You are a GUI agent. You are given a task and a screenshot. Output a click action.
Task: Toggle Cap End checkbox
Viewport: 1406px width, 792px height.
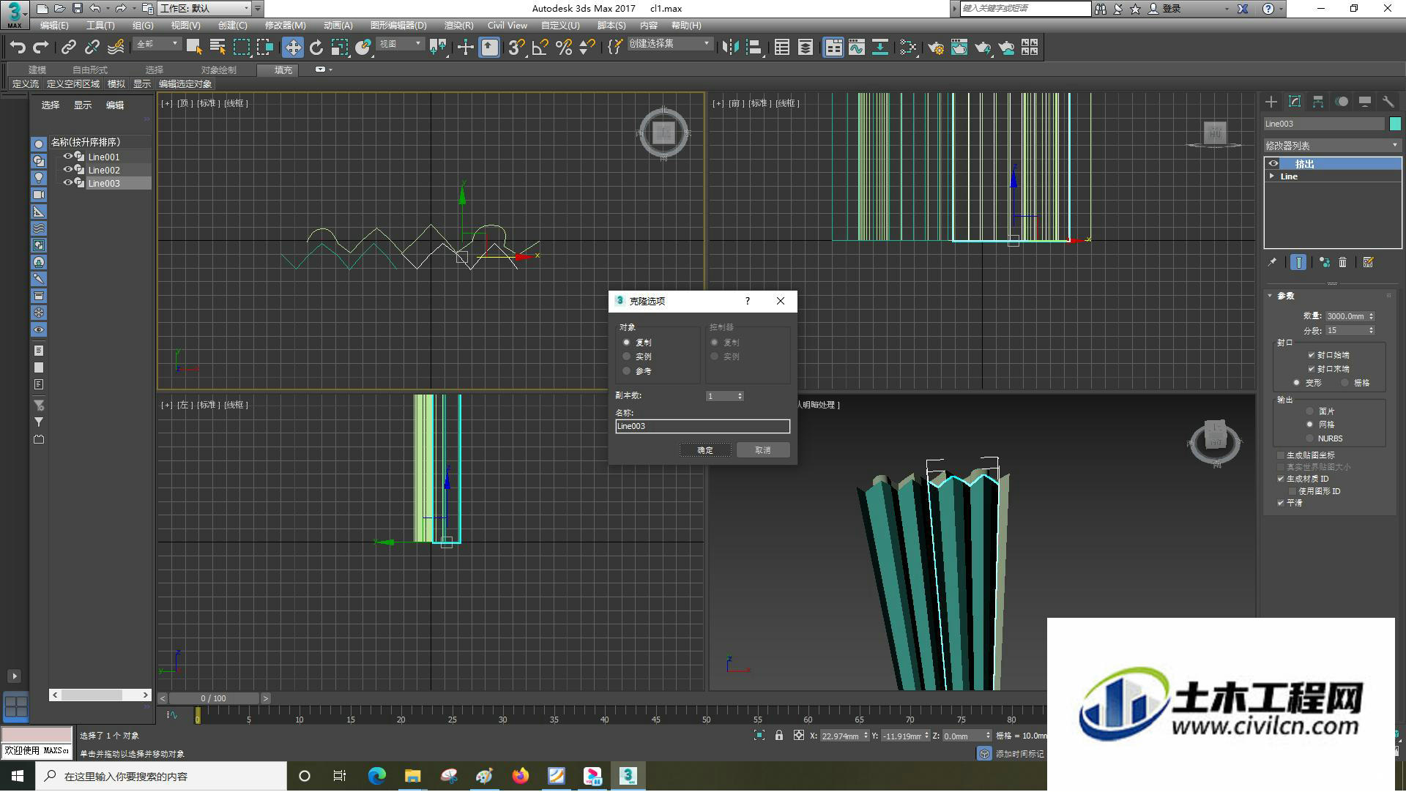1312,370
